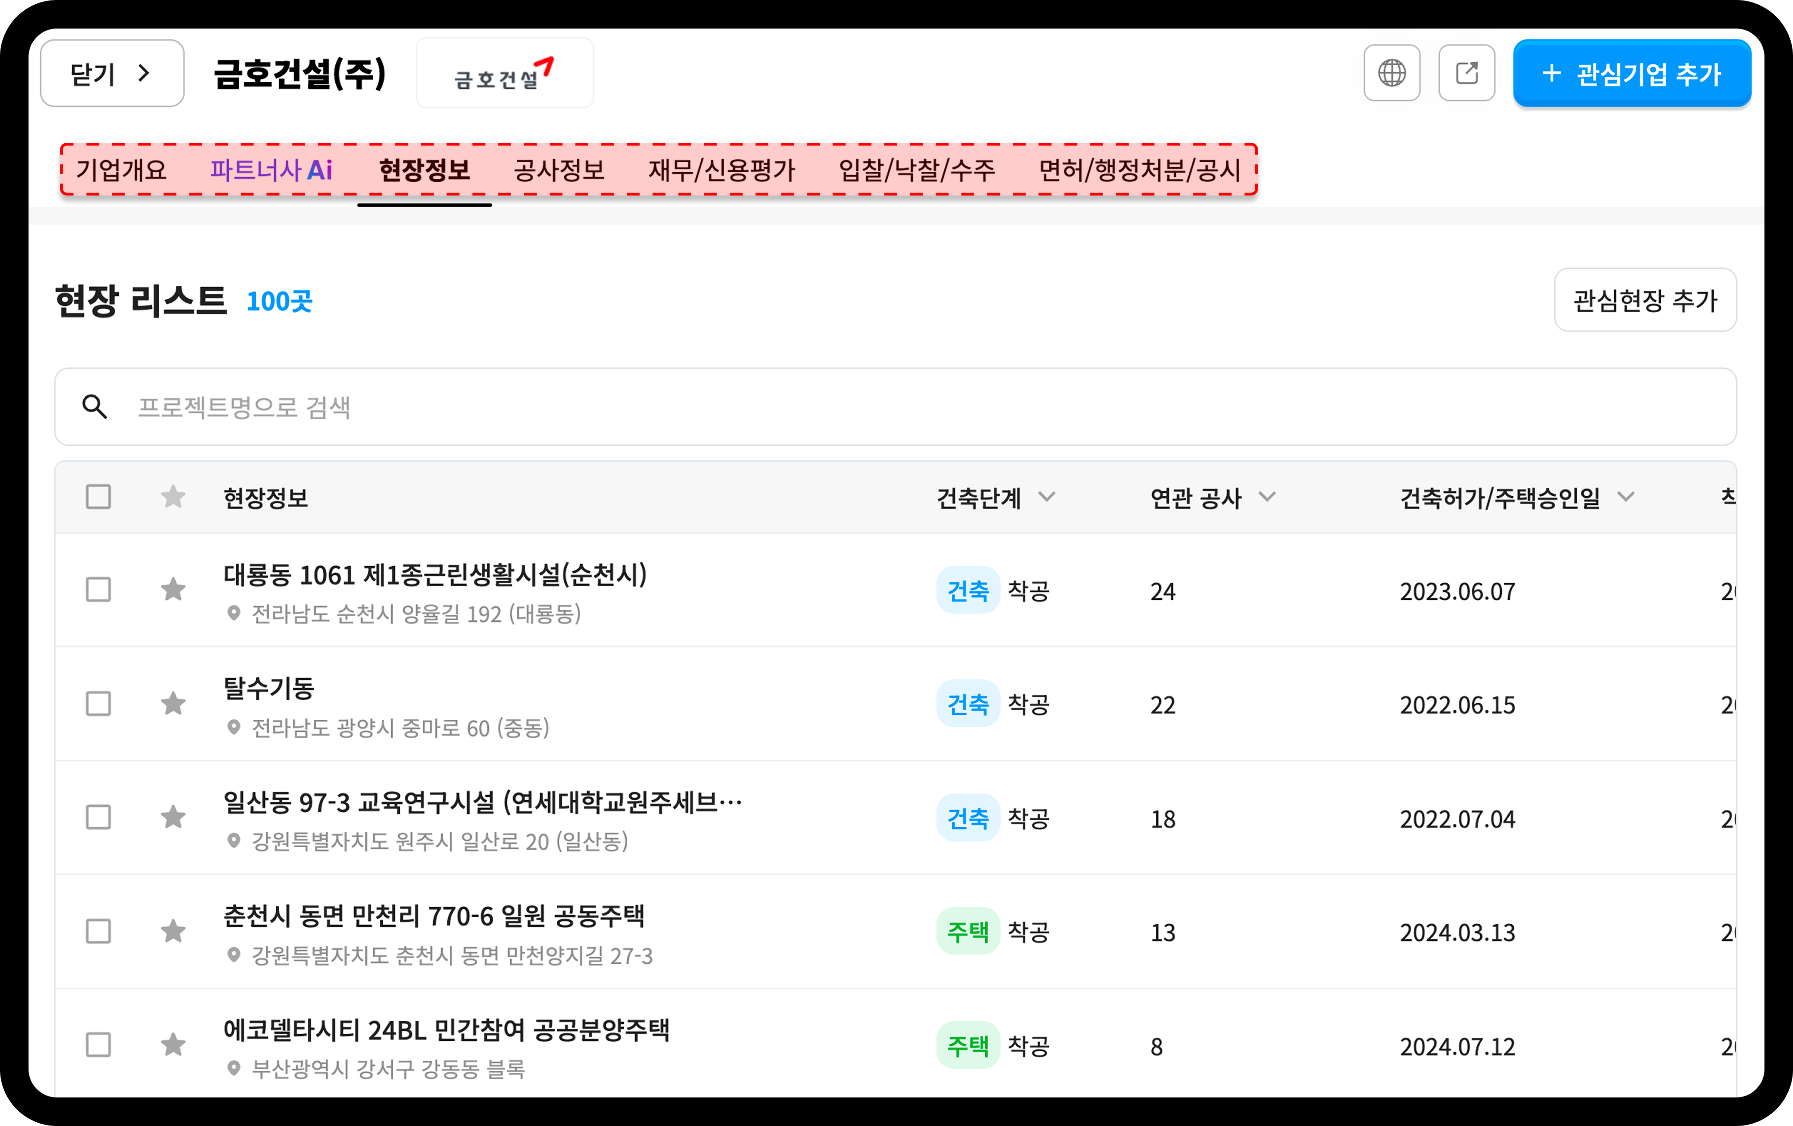Open the 탈수기동 site title
The image size is (1793, 1126).
269,688
